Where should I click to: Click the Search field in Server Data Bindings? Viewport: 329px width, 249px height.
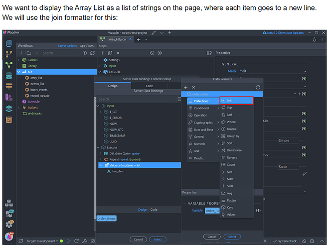(137, 99)
